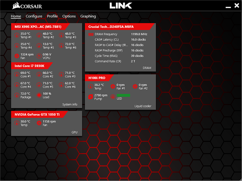The width and height of the screenshot is (242, 181).
Task: Click the Core #2 temperature icon
Action: pyautogui.click(x=39, y=75)
